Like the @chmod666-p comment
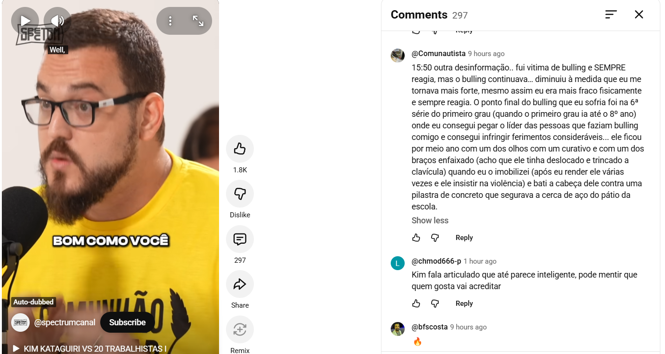The image size is (665, 354). pos(416,303)
